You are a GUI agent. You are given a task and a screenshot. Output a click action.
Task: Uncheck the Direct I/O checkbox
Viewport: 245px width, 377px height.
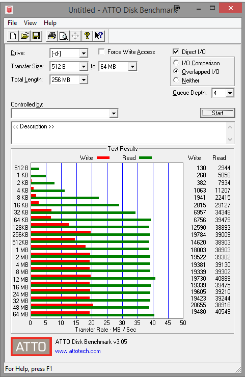[176, 51]
